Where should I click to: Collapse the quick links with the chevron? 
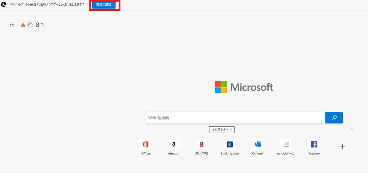[352, 129]
